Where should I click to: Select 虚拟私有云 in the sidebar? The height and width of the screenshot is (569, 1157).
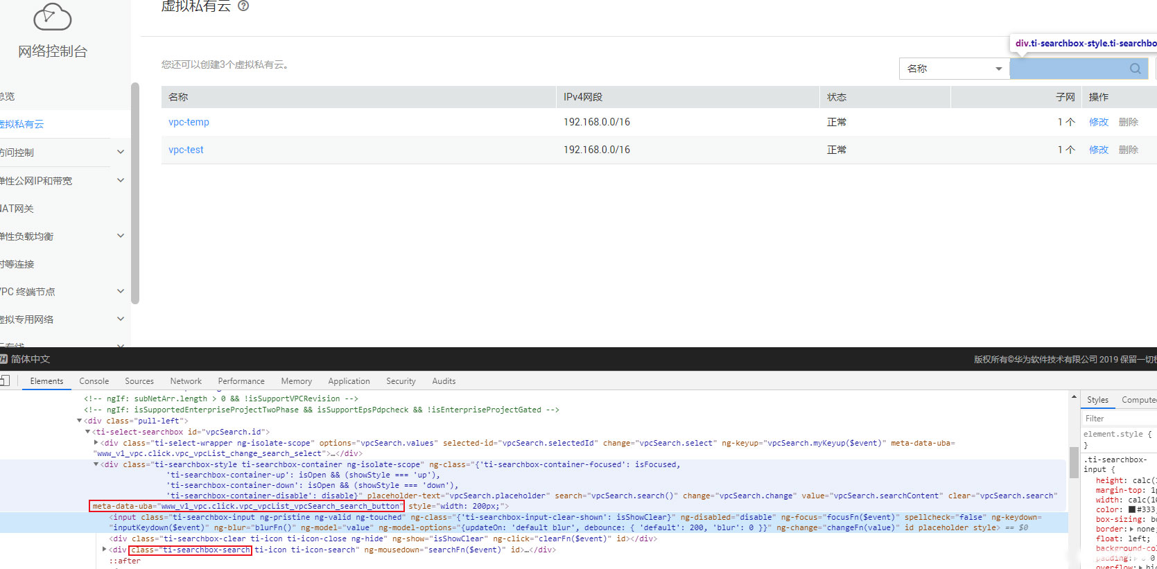[21, 124]
